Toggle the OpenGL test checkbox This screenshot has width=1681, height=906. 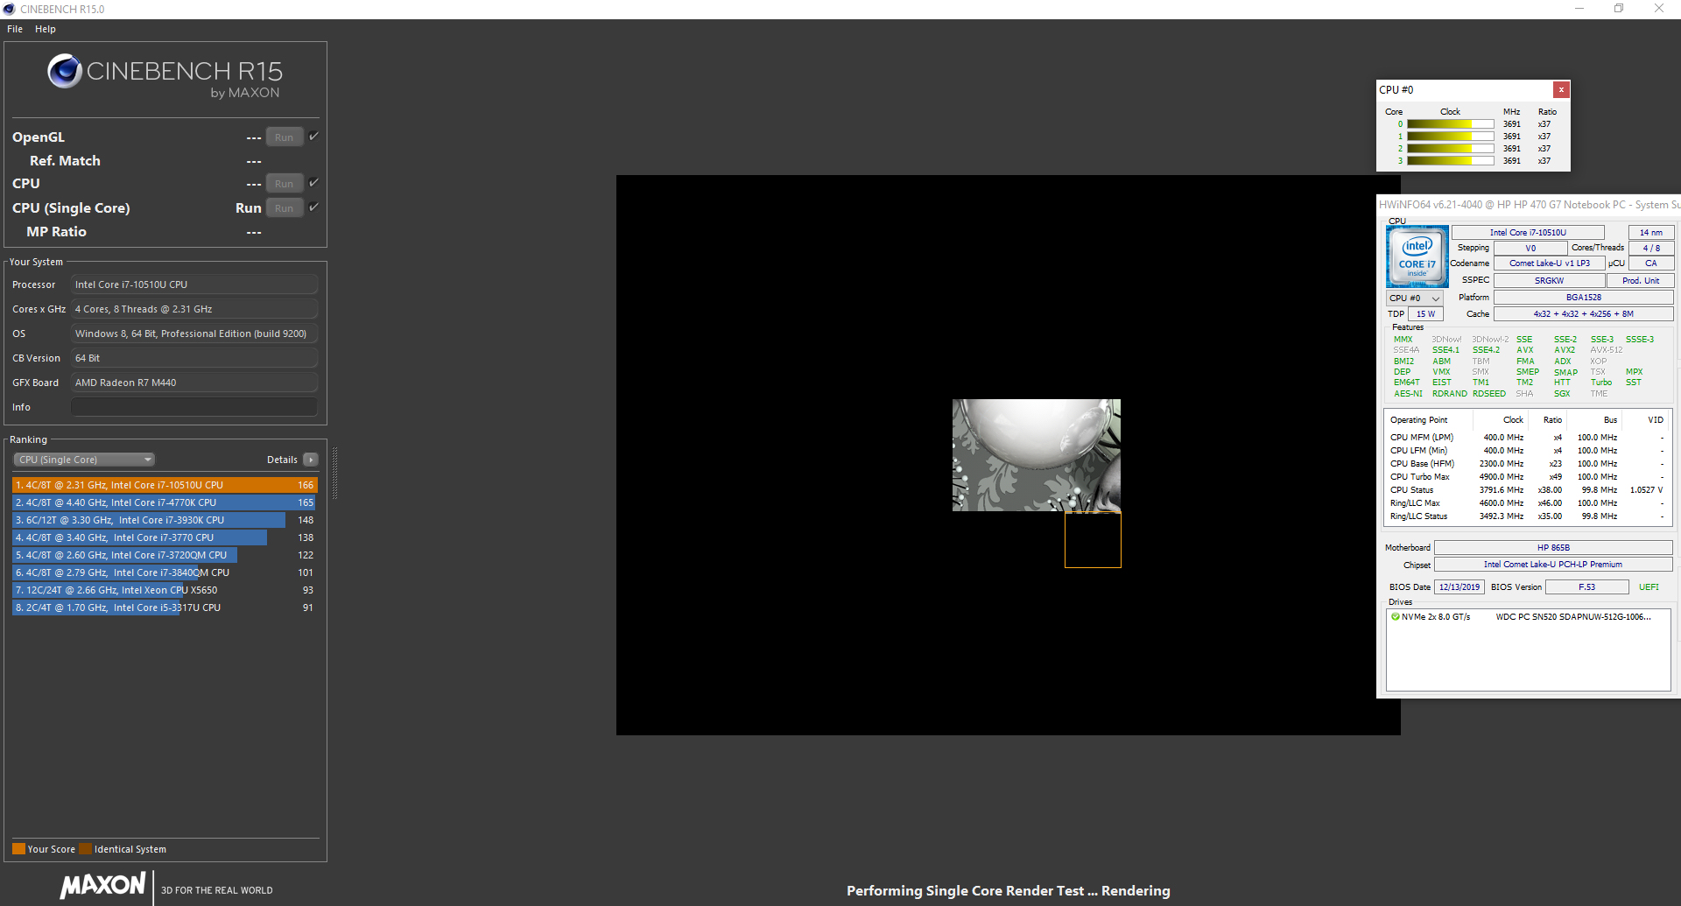point(313,136)
